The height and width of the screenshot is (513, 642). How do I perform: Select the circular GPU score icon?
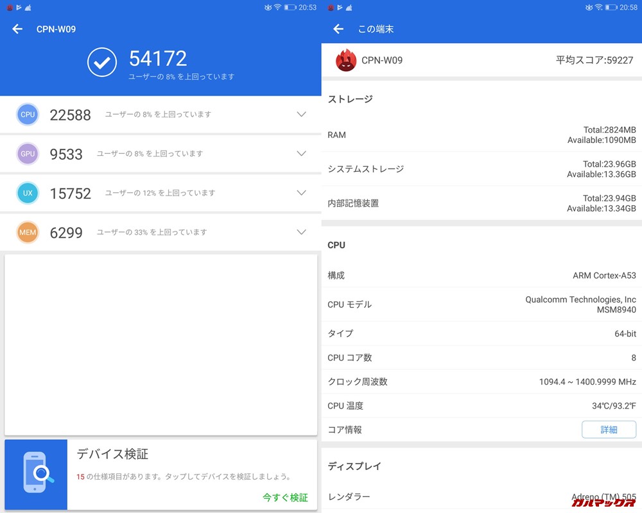tap(27, 154)
